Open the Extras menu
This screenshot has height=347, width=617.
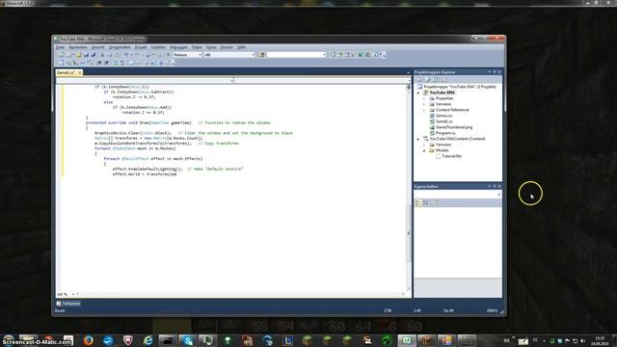click(x=211, y=47)
